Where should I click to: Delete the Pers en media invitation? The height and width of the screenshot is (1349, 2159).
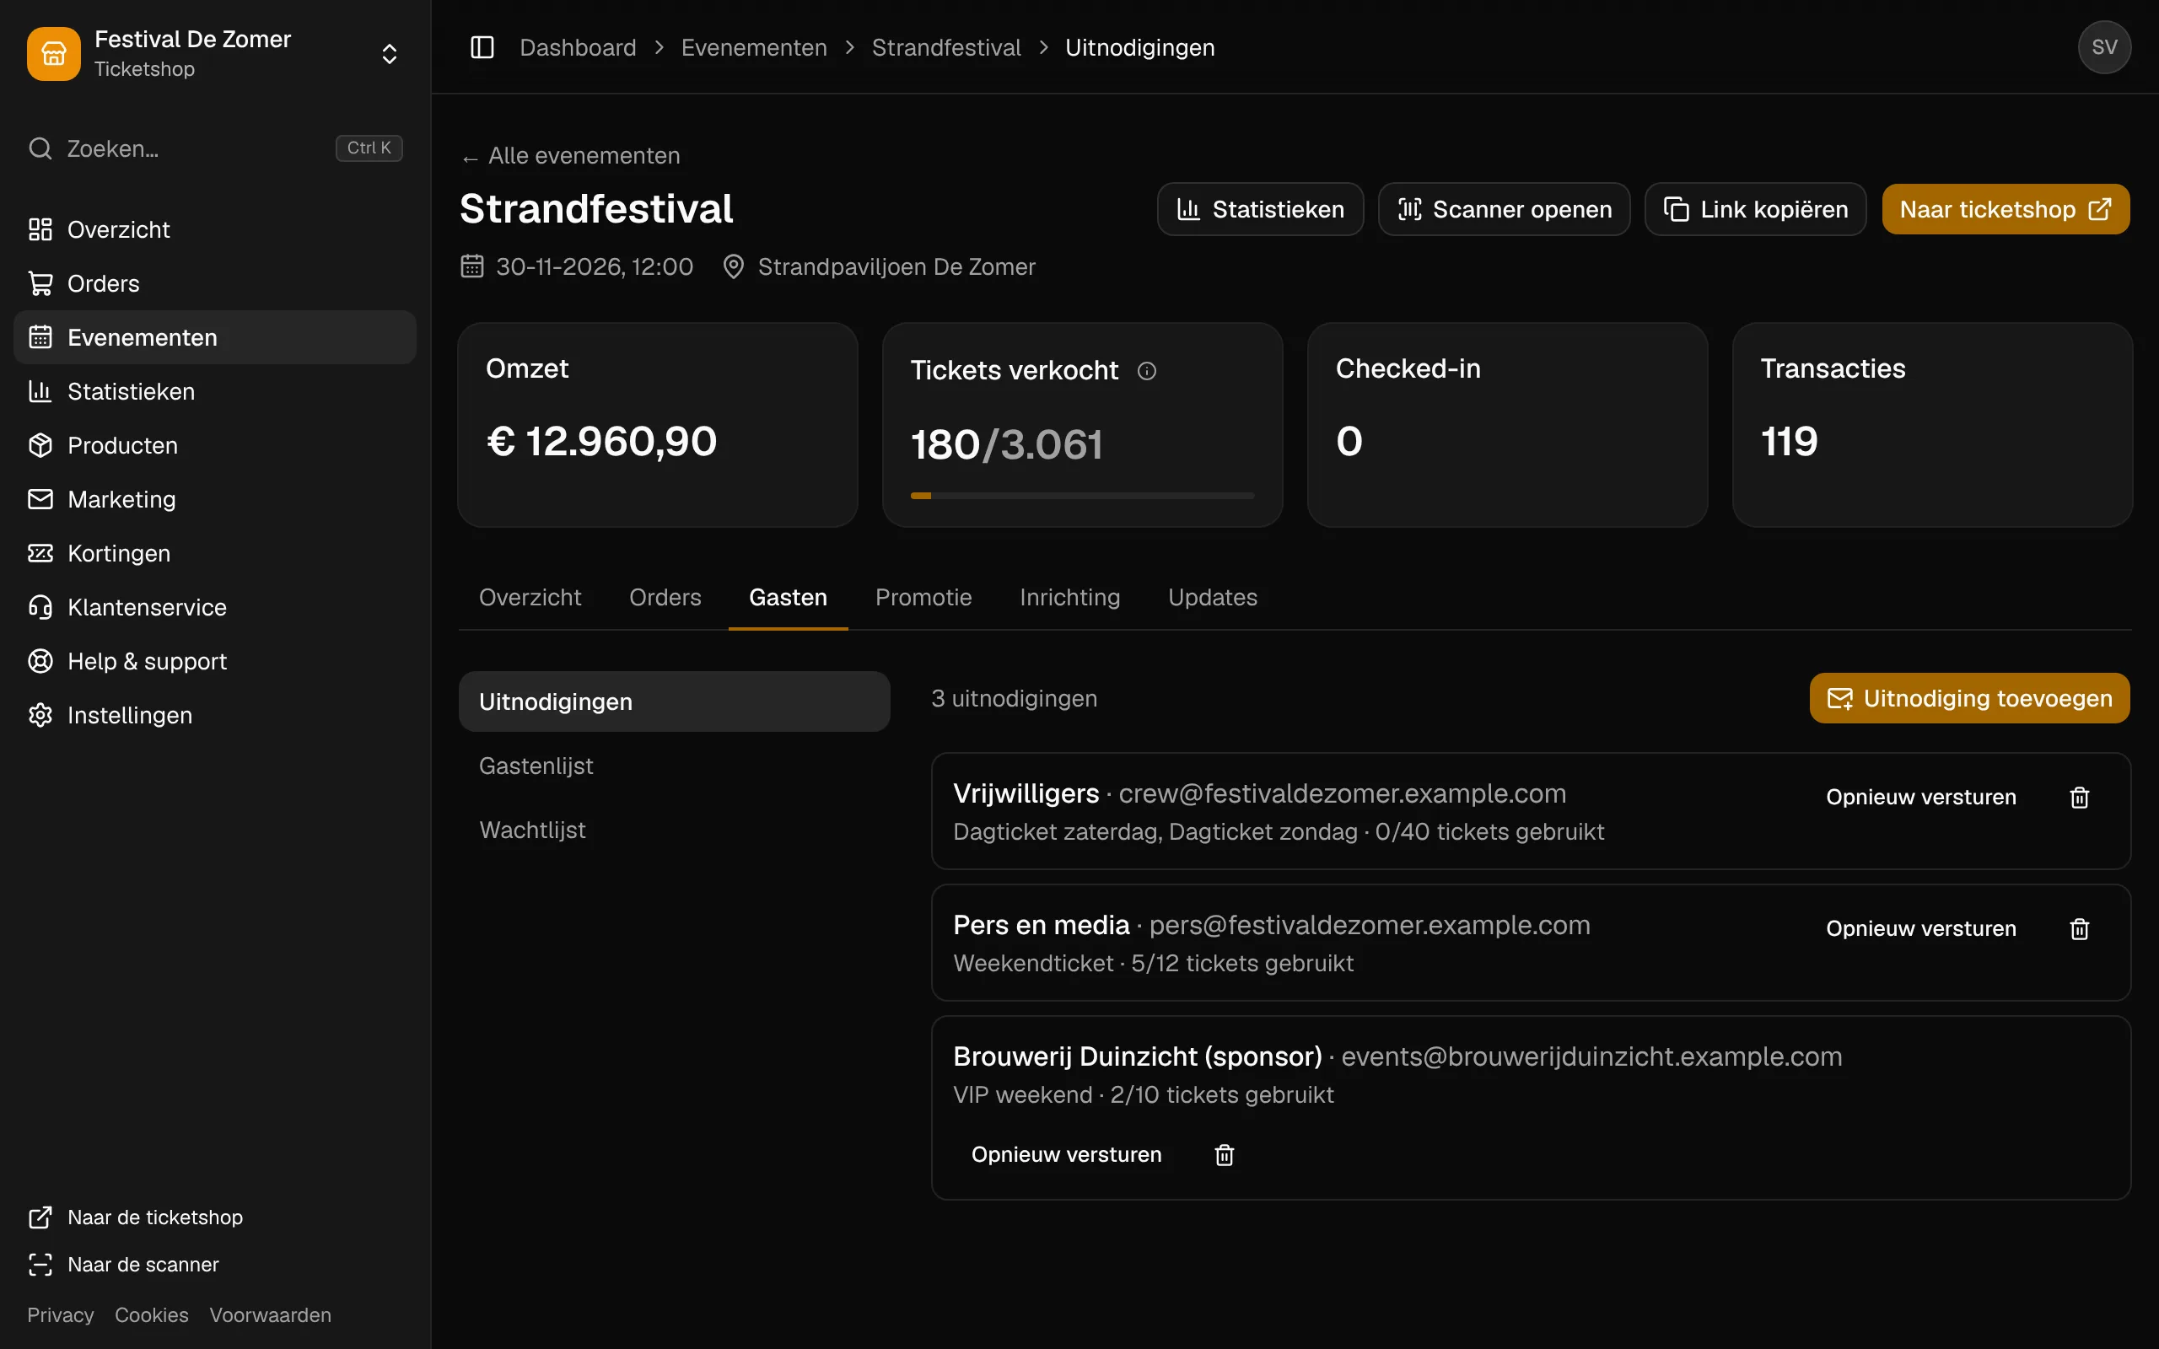[x=2080, y=928]
